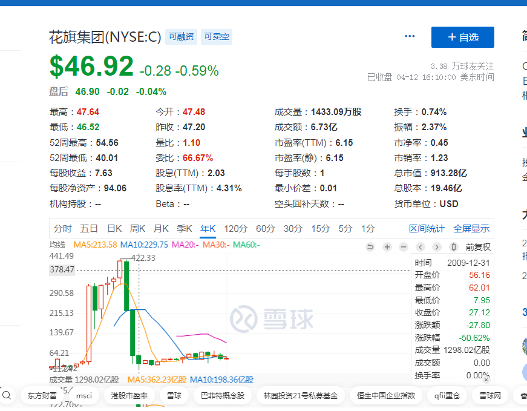
Task: Click the 恒生中国企业指数 suggestion
Action: [x=386, y=395]
